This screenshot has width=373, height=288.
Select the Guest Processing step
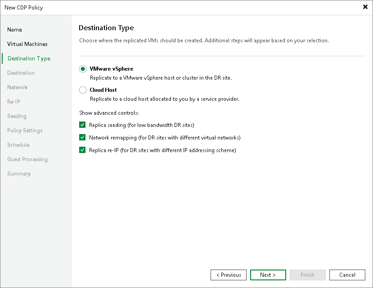click(x=27, y=159)
